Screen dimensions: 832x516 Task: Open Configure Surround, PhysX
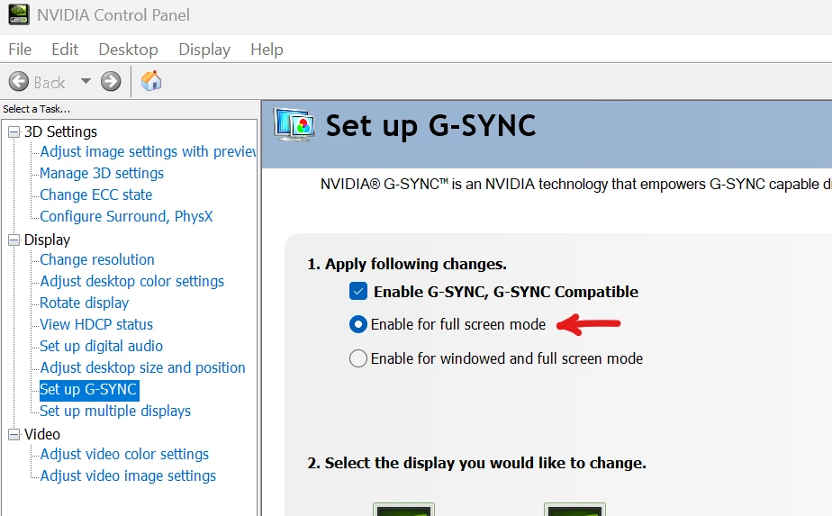pos(126,217)
